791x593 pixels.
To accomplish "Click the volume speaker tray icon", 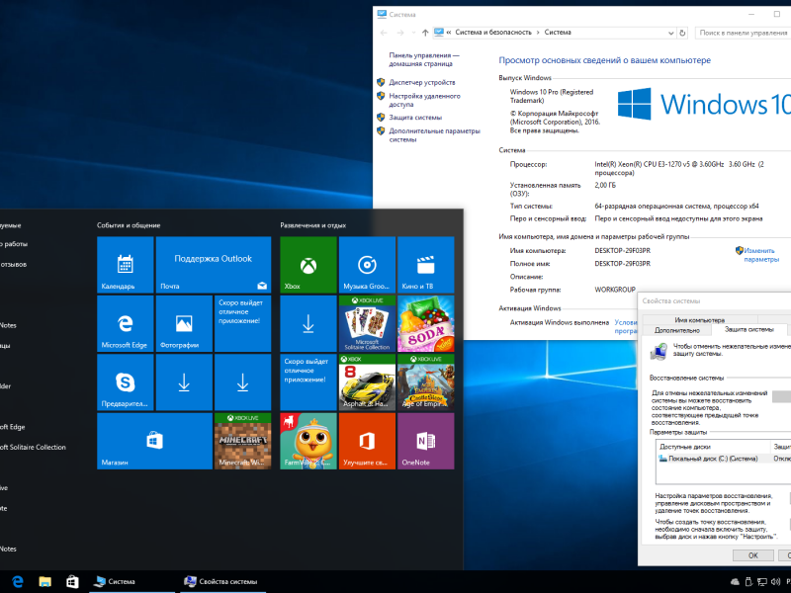I will tap(775, 582).
